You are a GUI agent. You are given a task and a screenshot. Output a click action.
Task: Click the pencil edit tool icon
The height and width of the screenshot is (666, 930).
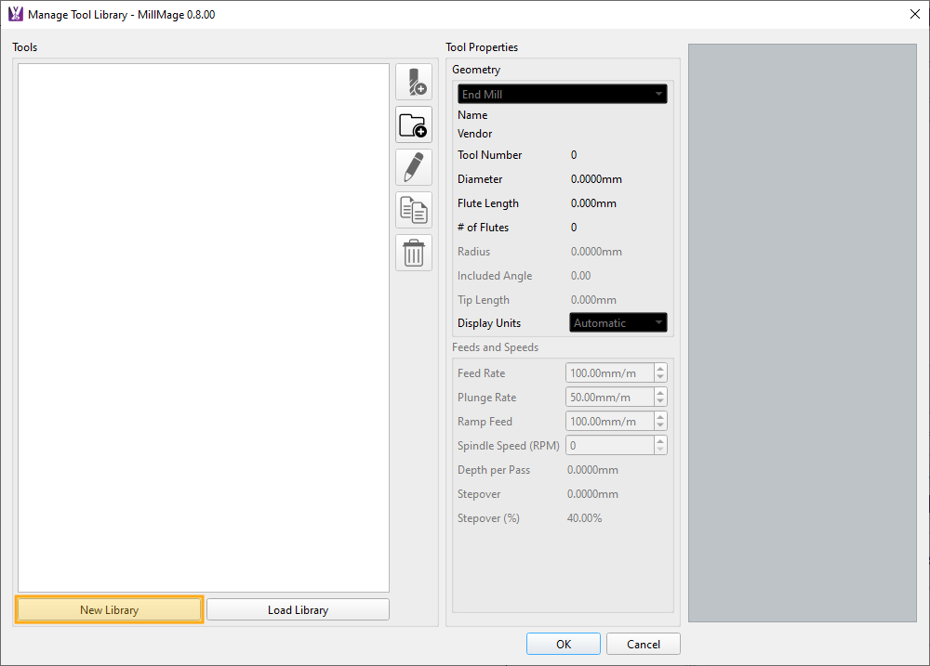pos(414,167)
